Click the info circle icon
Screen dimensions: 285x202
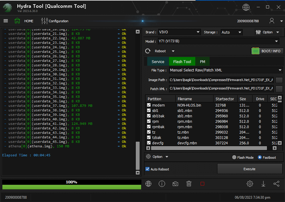pos(162,184)
